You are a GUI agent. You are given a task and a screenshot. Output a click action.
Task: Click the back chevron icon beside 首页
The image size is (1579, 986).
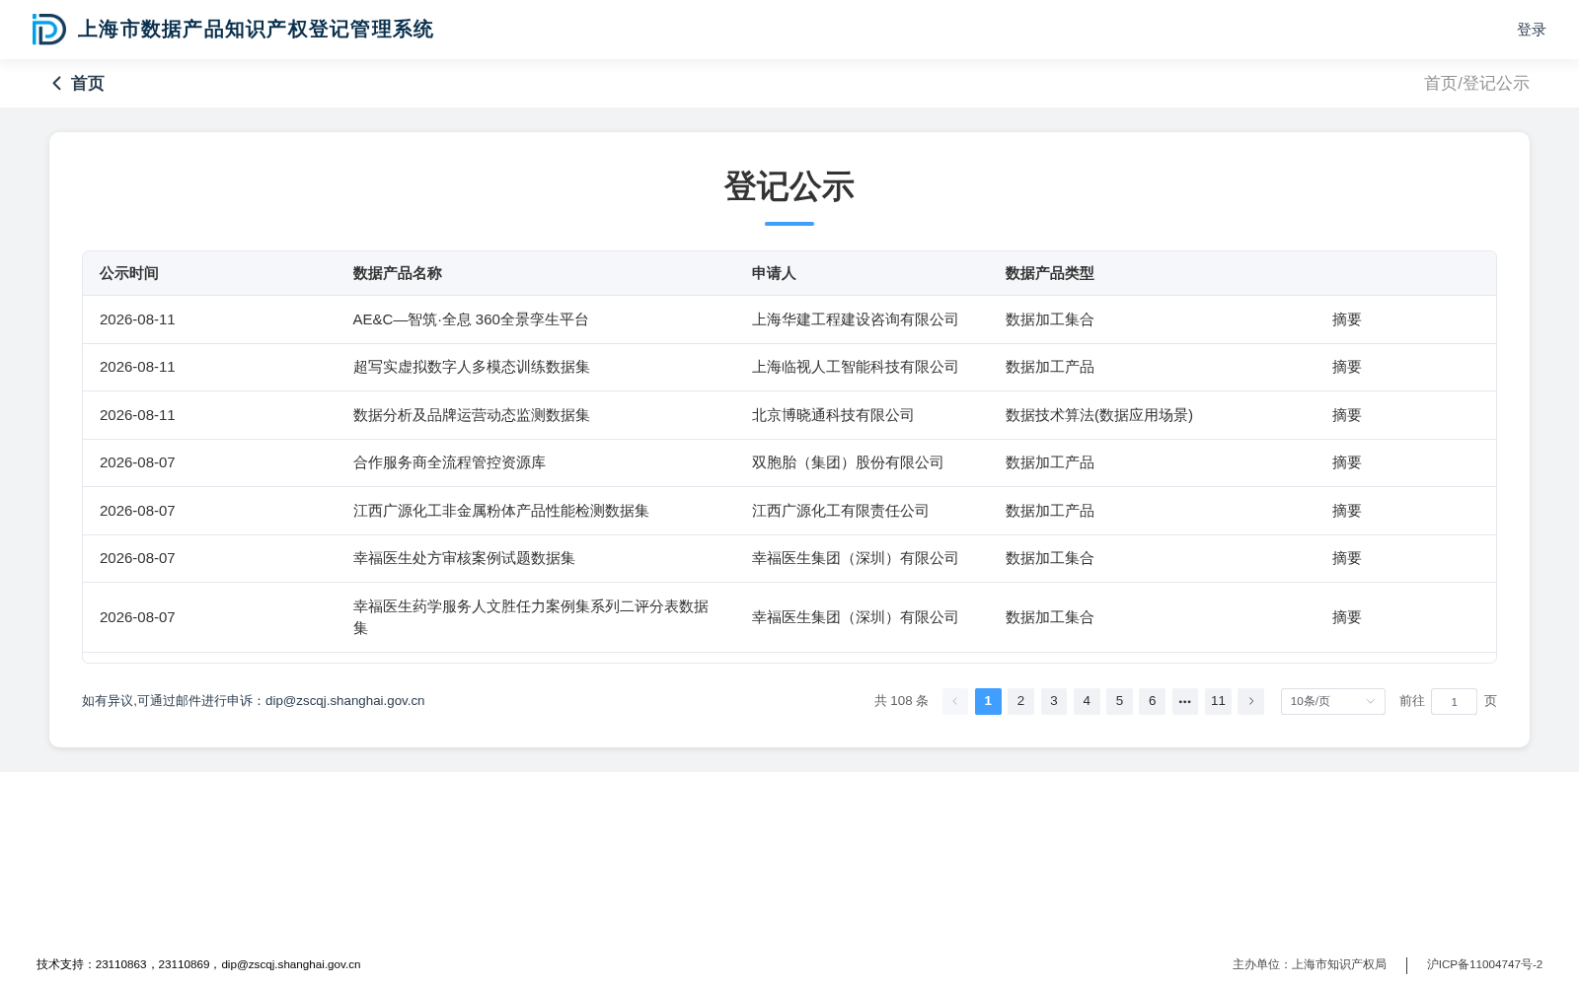[56, 84]
